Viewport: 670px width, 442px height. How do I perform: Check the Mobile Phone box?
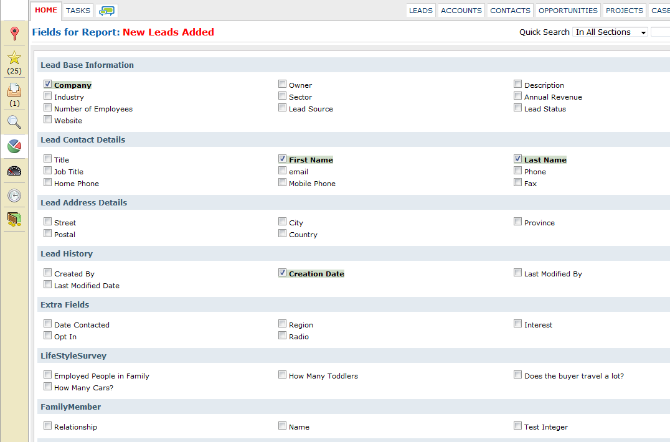pyautogui.click(x=282, y=183)
